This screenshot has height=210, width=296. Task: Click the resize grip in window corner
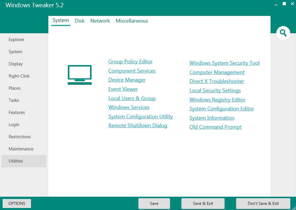coord(294,208)
